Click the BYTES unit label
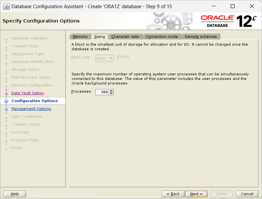The image size is (262, 199). coord(123,57)
